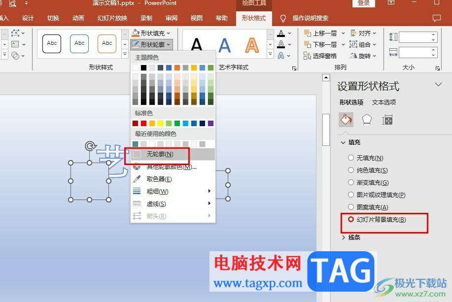Click the 登录 sign-in button
The image size is (452, 302).
pos(363,3)
